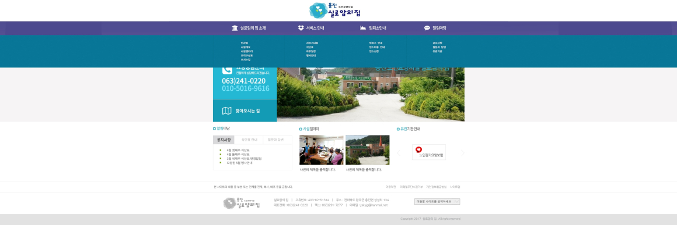Click the building icon beside 실로암의 집 소개
Viewport: 677px width, 225px height.
pos(235,28)
